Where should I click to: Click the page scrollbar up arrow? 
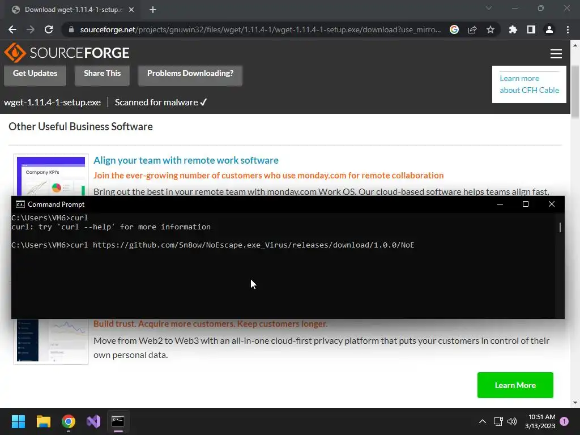(x=575, y=45)
